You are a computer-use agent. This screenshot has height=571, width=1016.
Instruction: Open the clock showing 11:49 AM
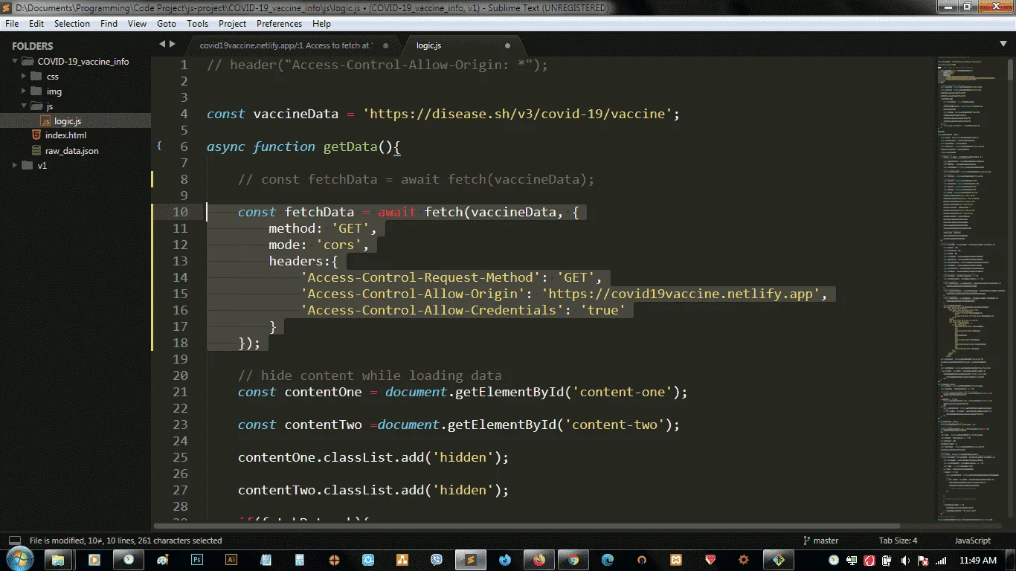(978, 560)
